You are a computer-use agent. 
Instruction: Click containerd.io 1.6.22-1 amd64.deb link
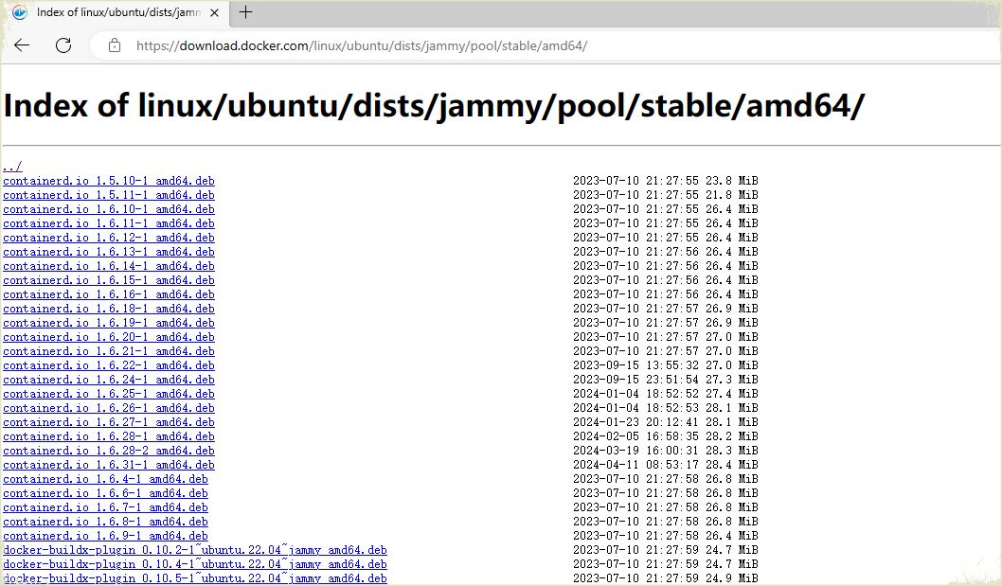[x=109, y=365]
